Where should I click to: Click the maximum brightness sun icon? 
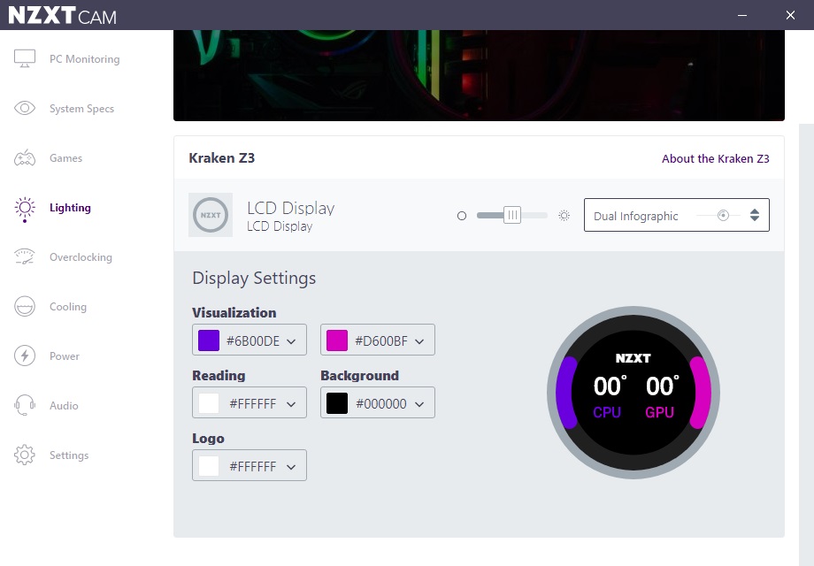click(564, 215)
